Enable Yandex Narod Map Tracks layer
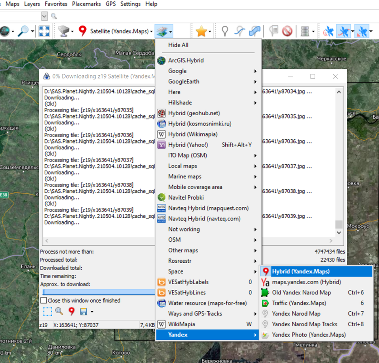The height and width of the screenshot is (363, 379). pos(316,324)
